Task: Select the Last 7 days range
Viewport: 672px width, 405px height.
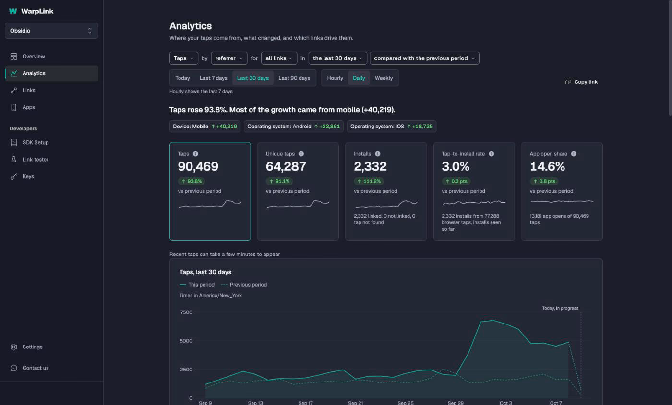Action: [x=214, y=78]
